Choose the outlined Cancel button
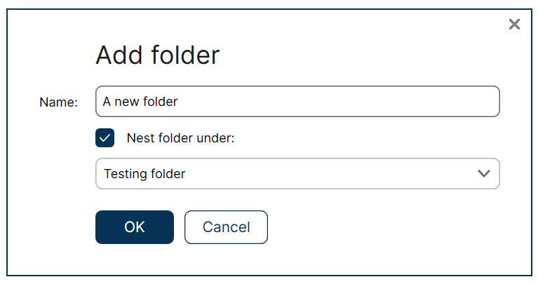 coord(226,227)
